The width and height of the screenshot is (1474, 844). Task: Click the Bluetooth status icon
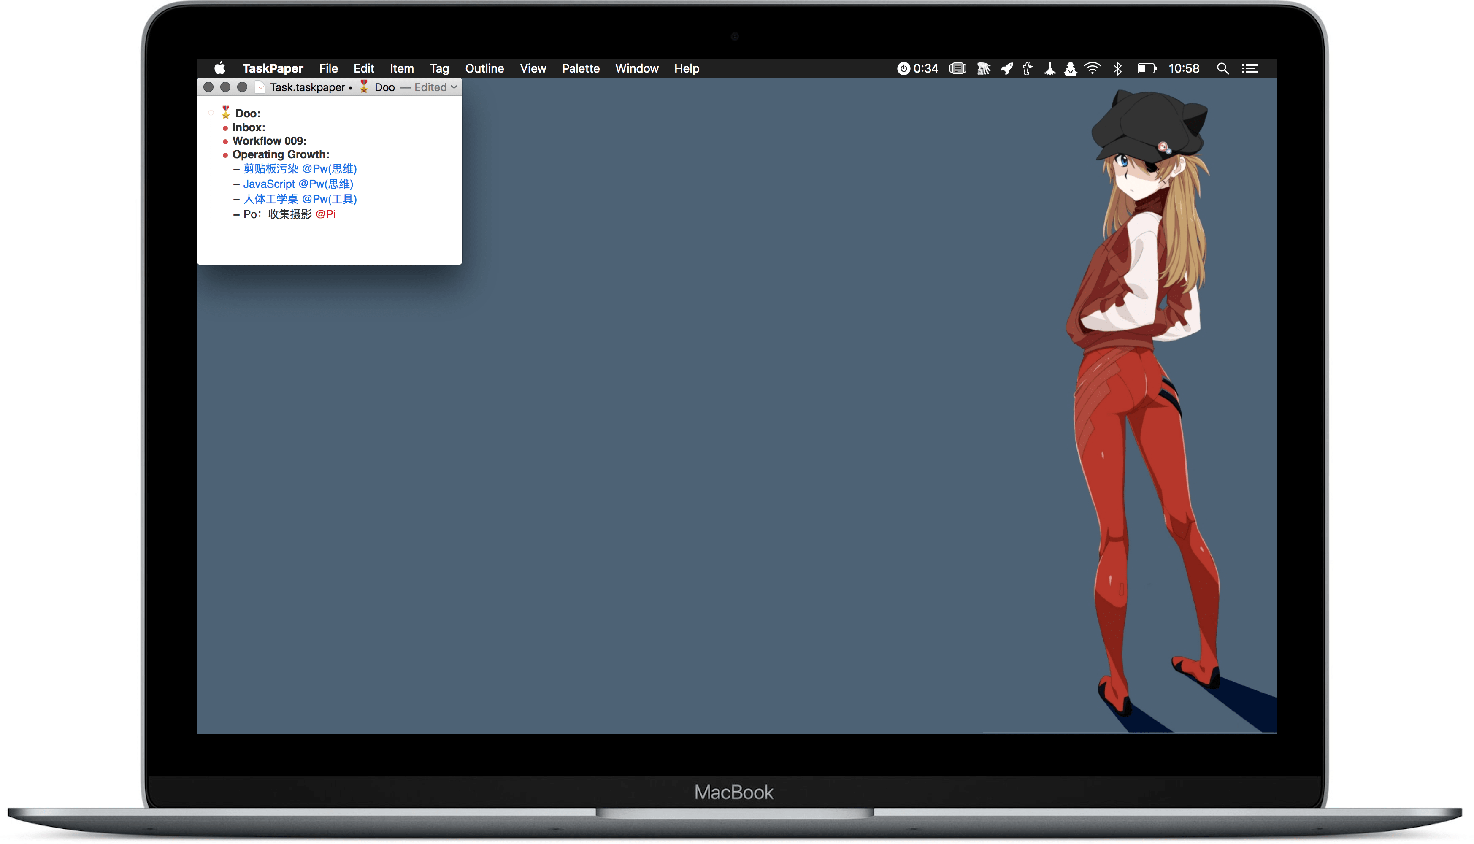1117,68
